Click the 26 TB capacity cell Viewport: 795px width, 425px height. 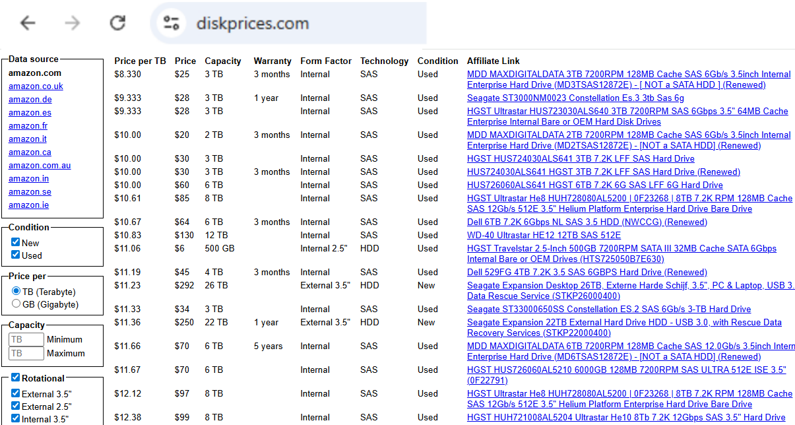coord(216,285)
